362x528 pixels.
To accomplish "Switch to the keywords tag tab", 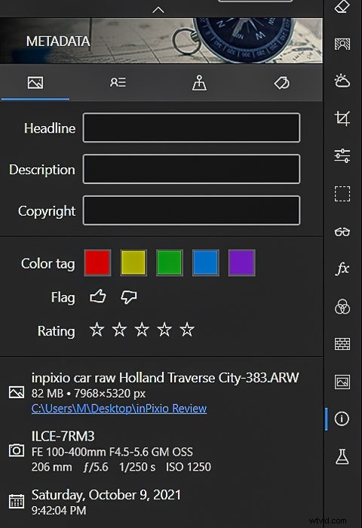I will [x=281, y=83].
